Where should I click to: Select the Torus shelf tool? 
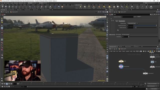[13, 7]
